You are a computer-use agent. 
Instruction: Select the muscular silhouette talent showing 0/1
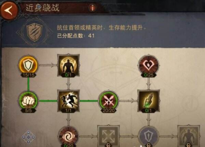[69, 65]
